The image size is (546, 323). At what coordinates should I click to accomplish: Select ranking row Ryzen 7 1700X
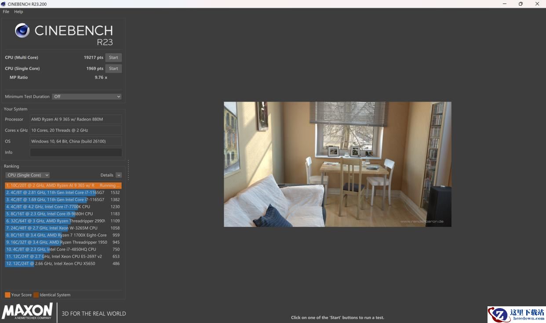63,235
